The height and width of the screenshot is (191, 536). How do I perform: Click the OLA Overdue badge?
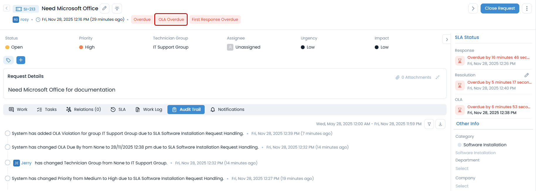(x=171, y=20)
